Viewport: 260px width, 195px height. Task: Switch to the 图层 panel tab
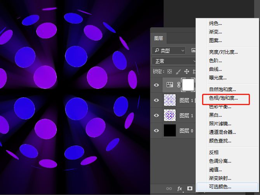[159, 38]
